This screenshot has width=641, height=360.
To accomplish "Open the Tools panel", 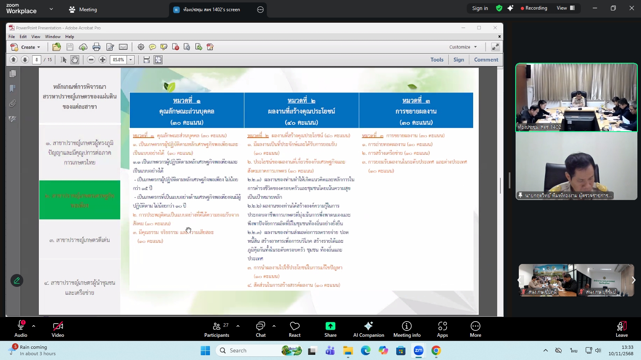I will 436,59.
